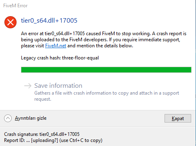The width and height of the screenshot is (196, 146).
Task: Click the Gathers a file description text
Action: click(x=107, y=96)
